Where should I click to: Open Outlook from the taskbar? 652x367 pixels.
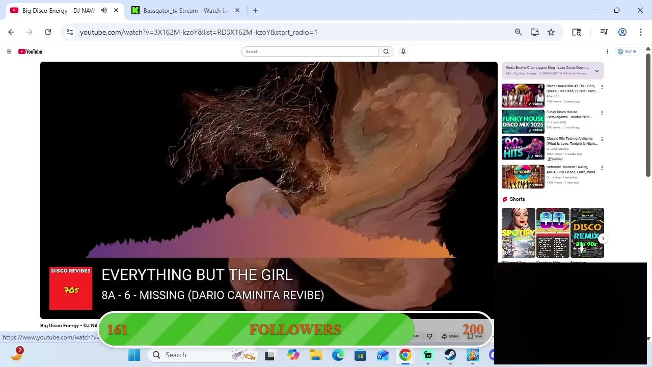coord(383,355)
